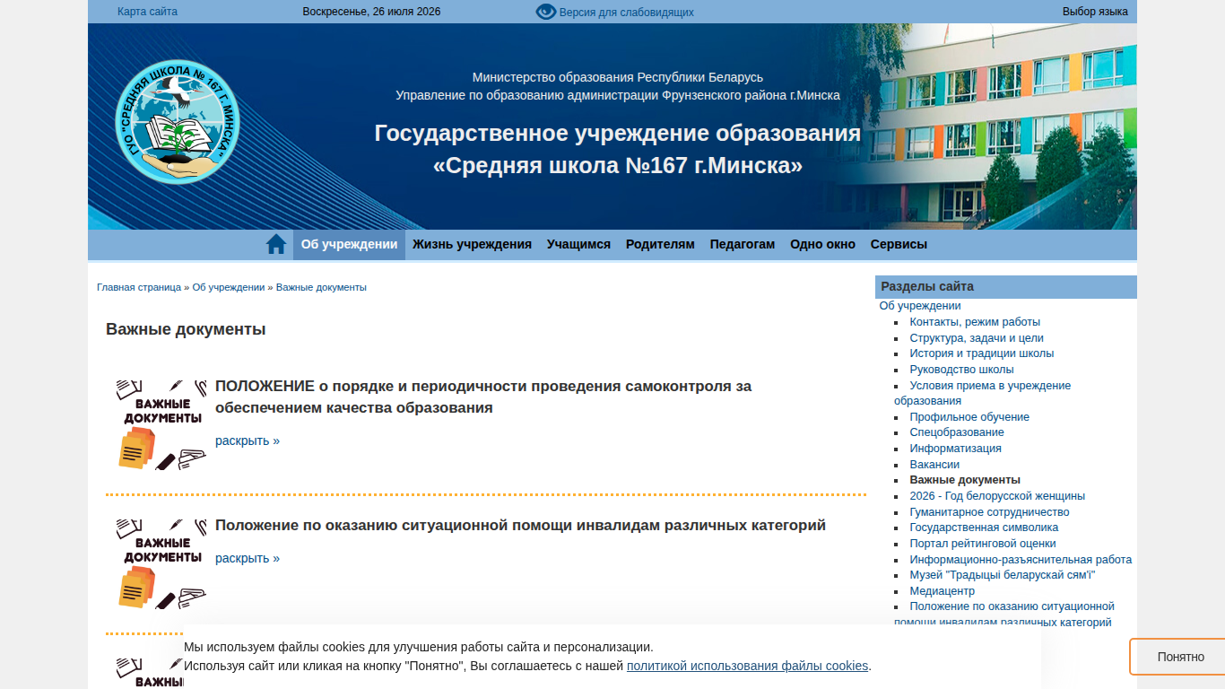Image resolution: width=1225 pixels, height=689 pixels.
Task: Click Об учреждении in the breadcrumb
Action: coord(229,287)
